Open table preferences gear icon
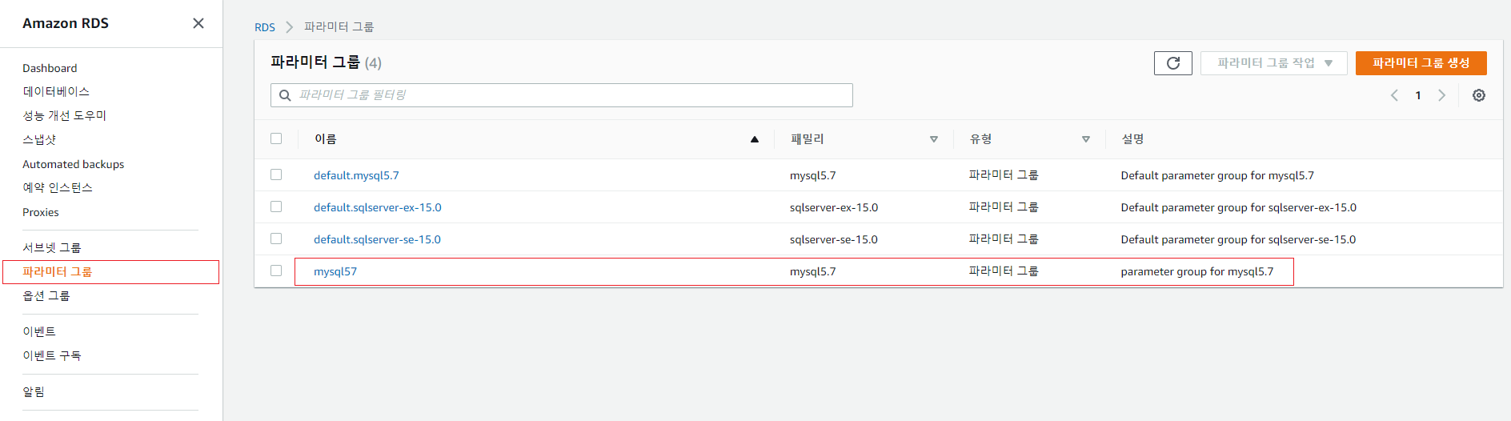This screenshot has height=421, width=1511. (x=1478, y=95)
